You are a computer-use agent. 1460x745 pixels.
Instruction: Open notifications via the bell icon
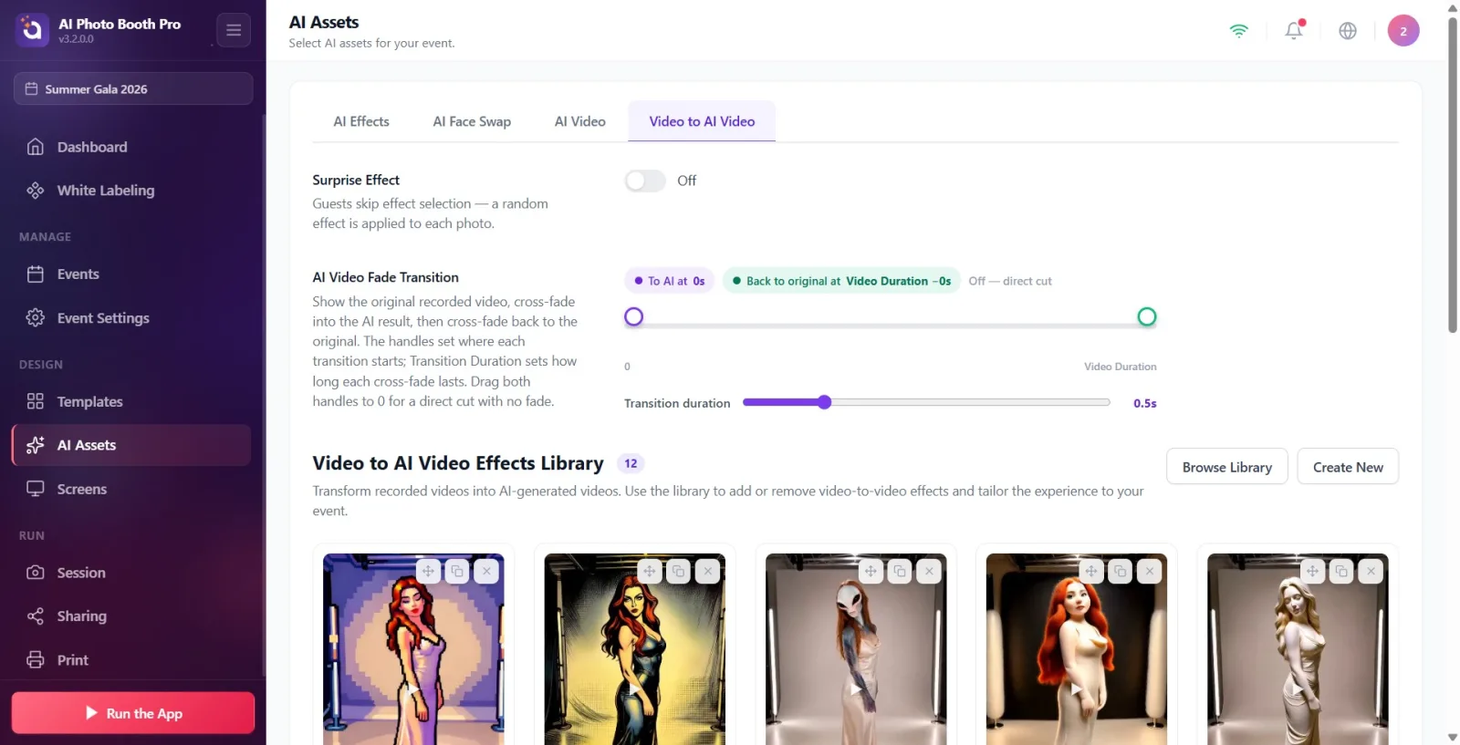[x=1294, y=30]
